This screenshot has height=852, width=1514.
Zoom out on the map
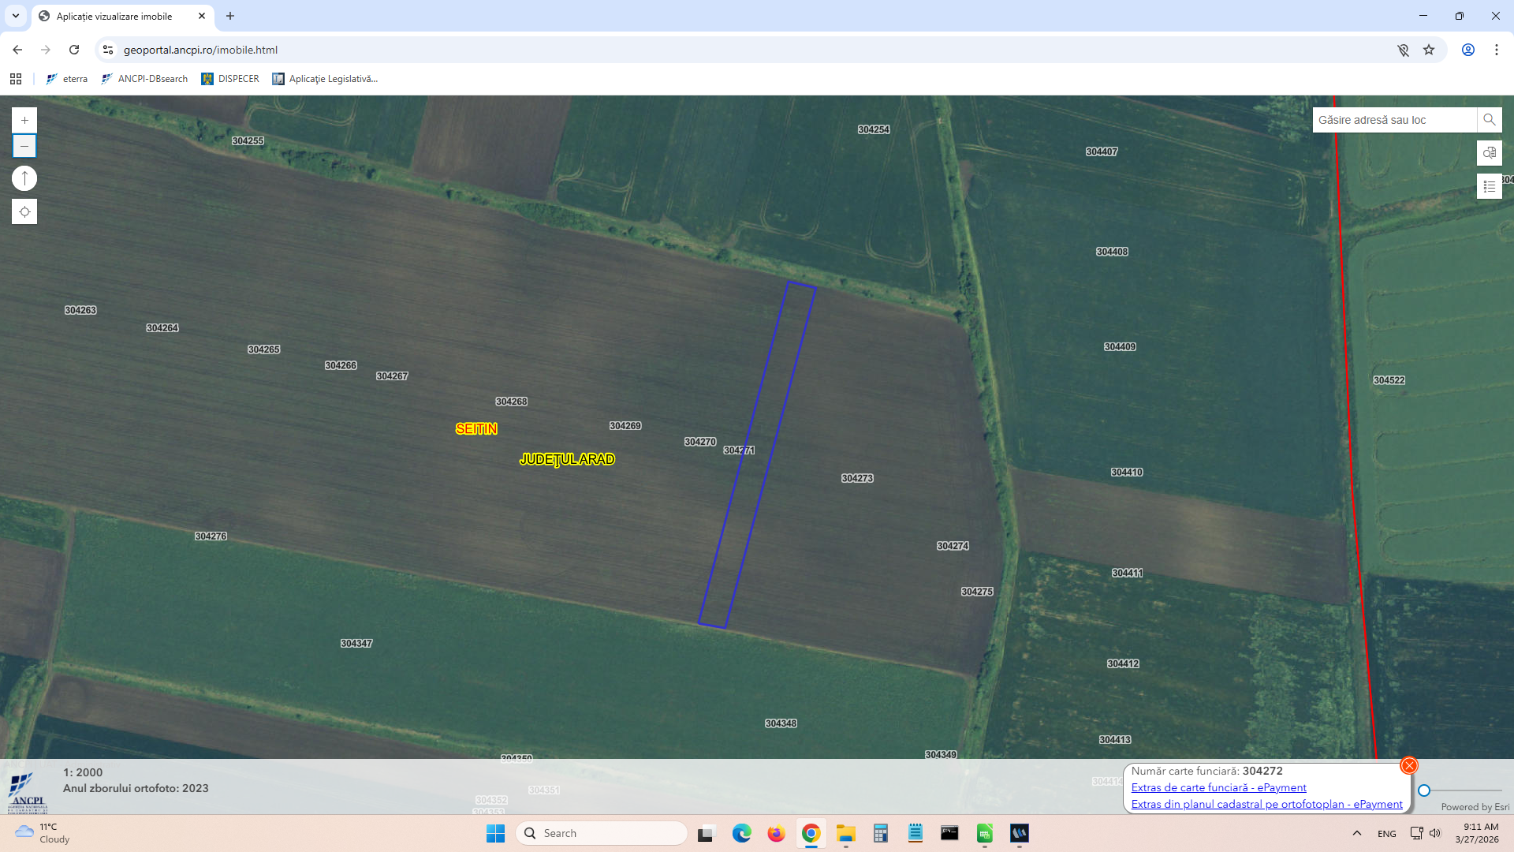[24, 146]
